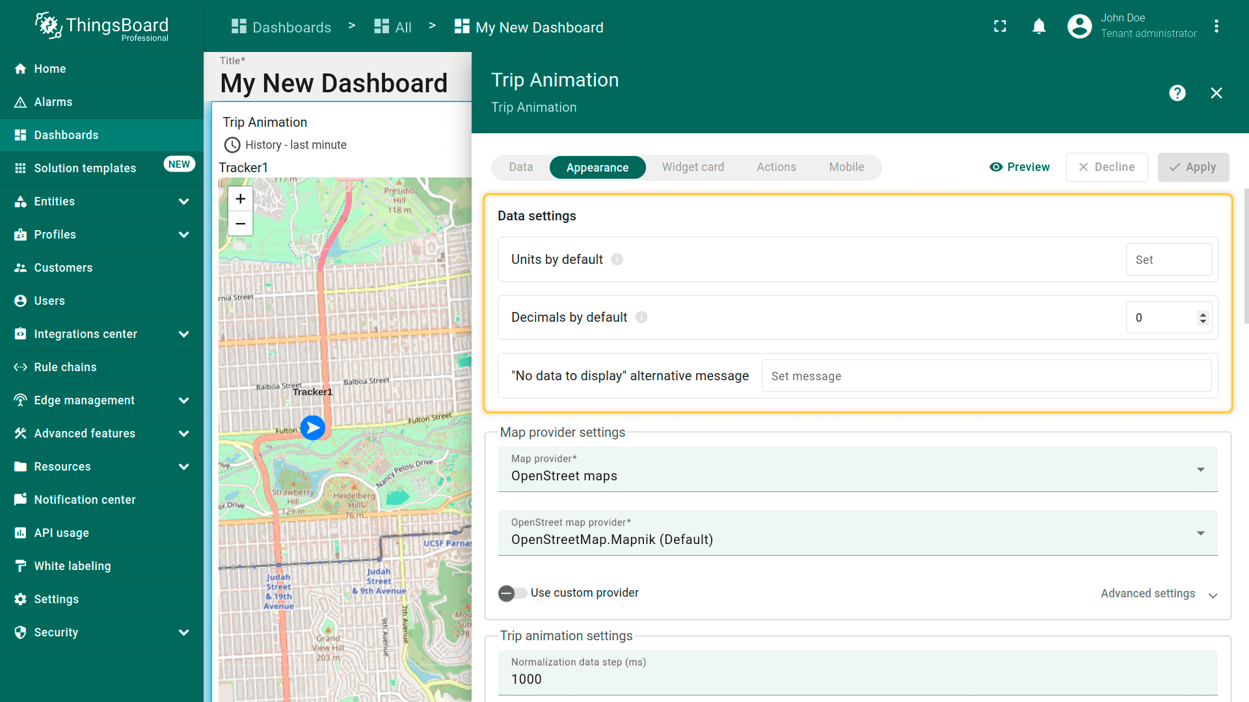Click Normalization data step field

pyautogui.click(x=857, y=673)
